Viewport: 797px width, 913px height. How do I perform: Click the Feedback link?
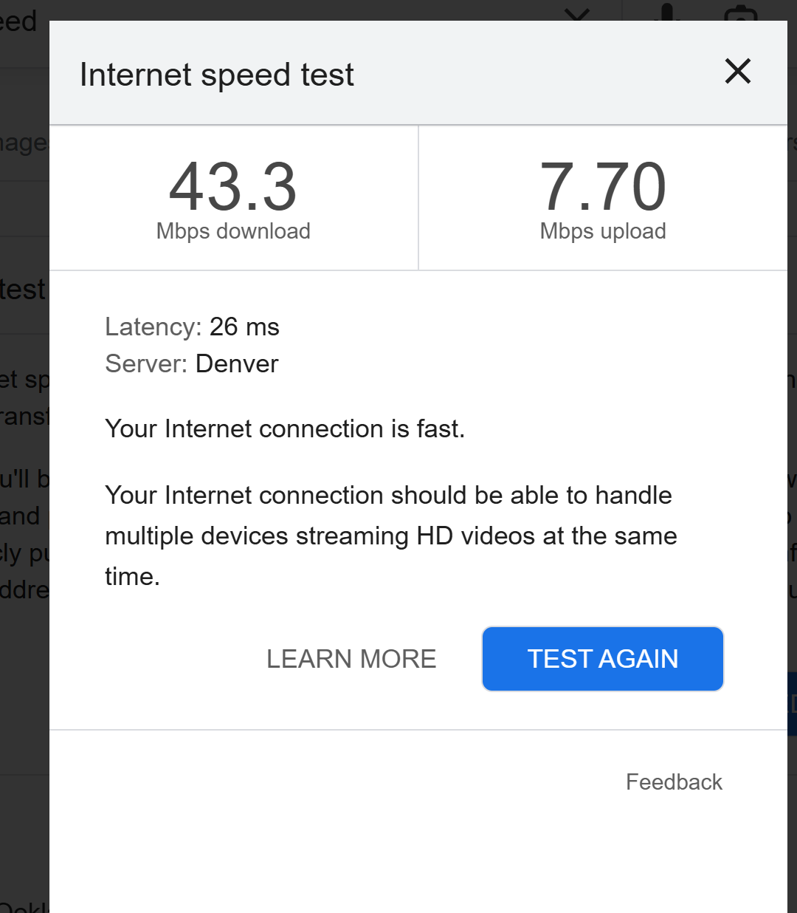point(674,782)
